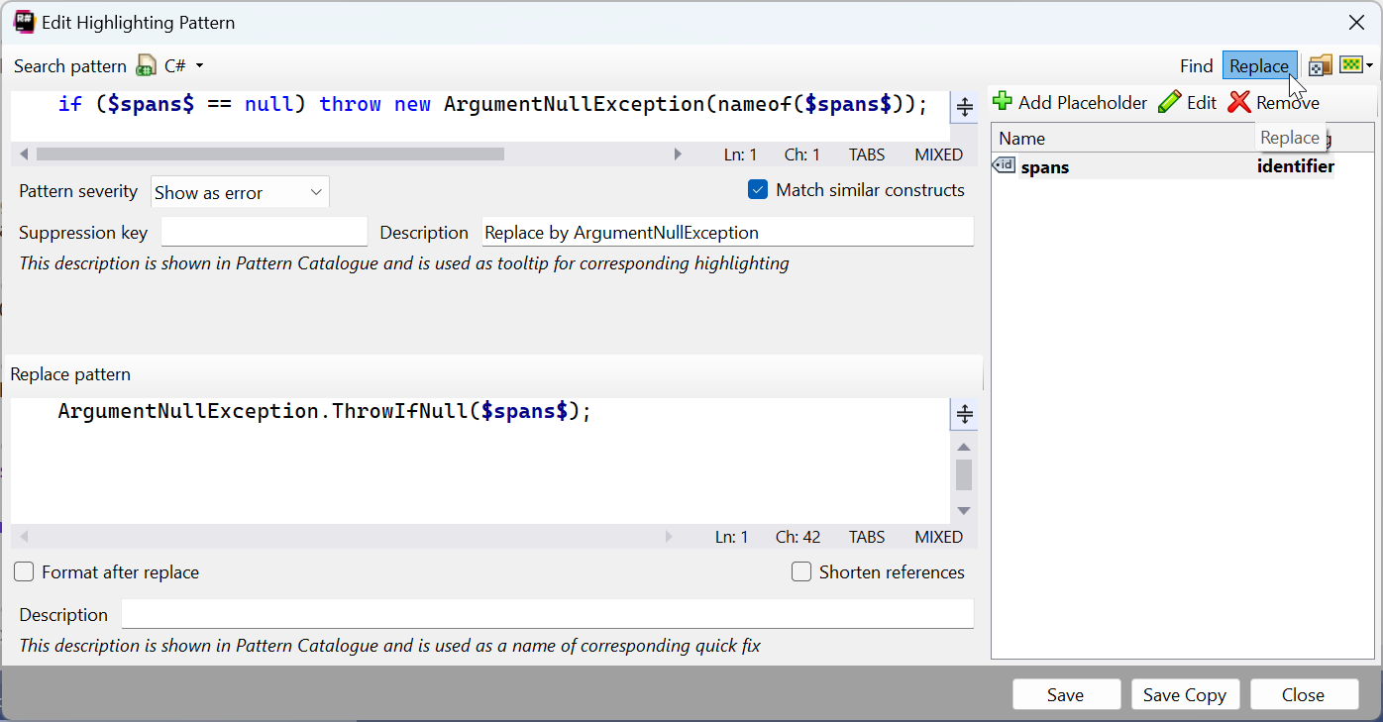1383x722 pixels.
Task: Enable Shorten references
Action: [x=800, y=571]
